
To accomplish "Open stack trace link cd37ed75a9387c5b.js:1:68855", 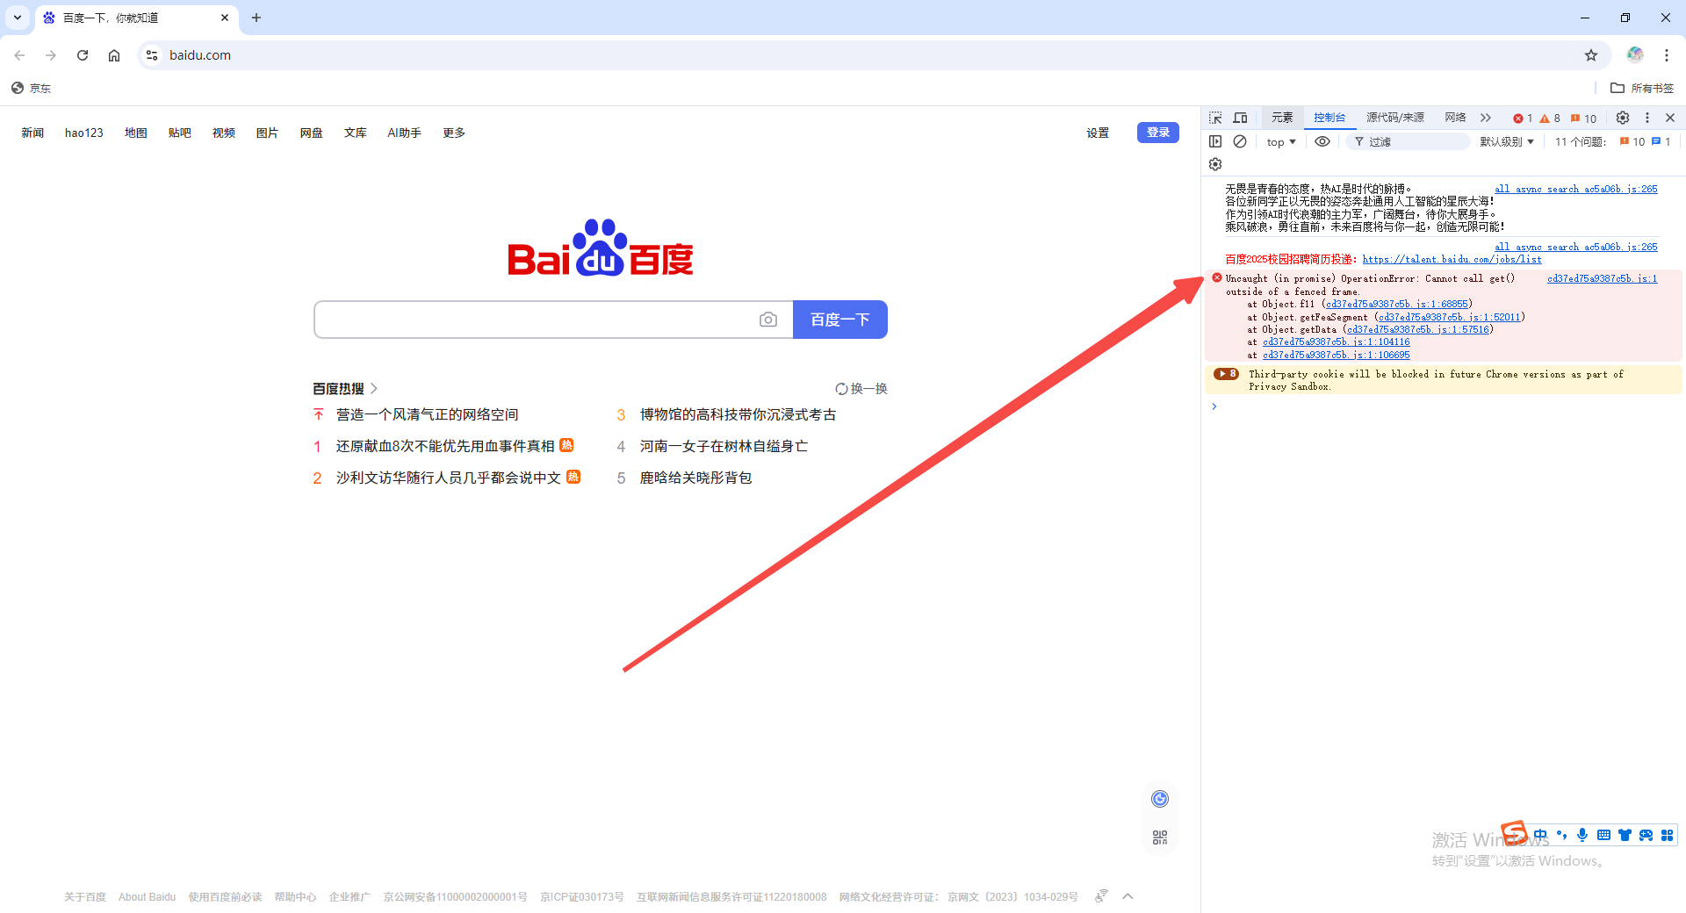I will (x=1396, y=304).
